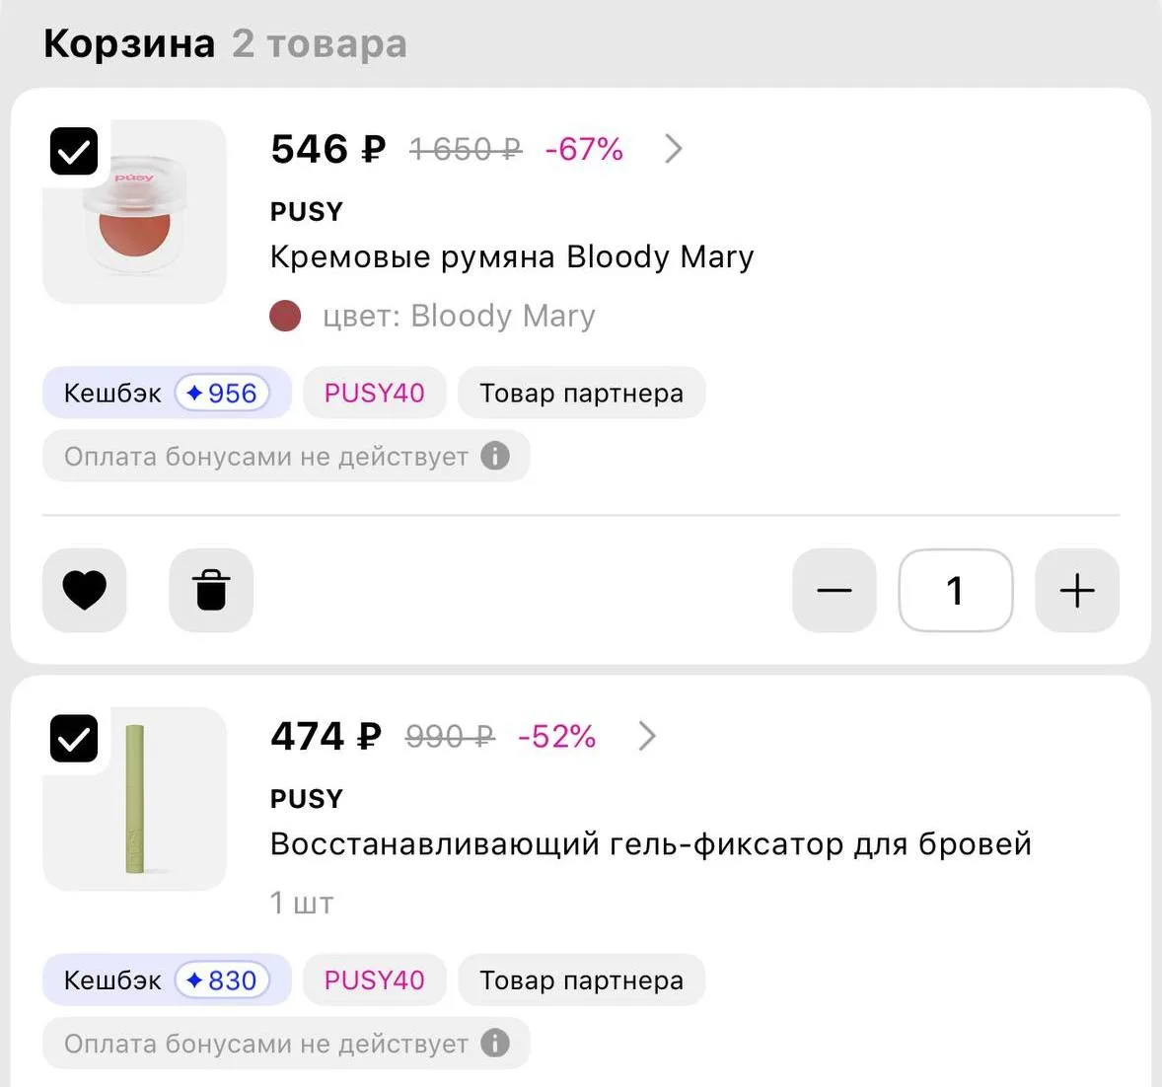Tap PUSY40 promo tag on brow gel
This screenshot has width=1162, height=1087.
pyautogui.click(x=374, y=980)
